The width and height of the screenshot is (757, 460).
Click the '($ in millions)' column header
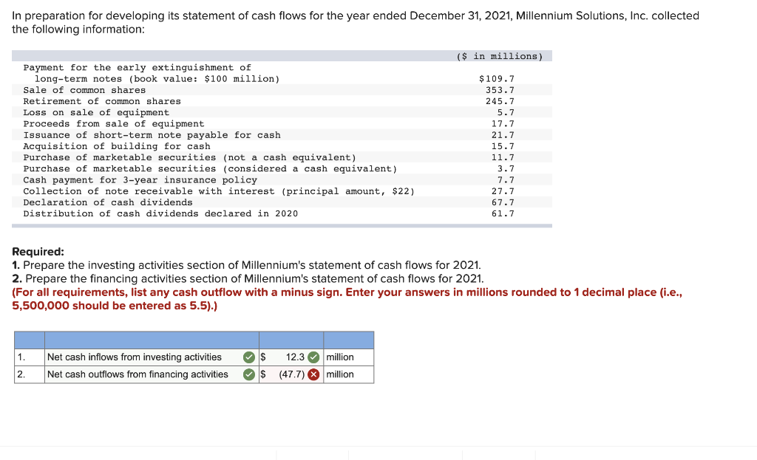click(x=500, y=56)
